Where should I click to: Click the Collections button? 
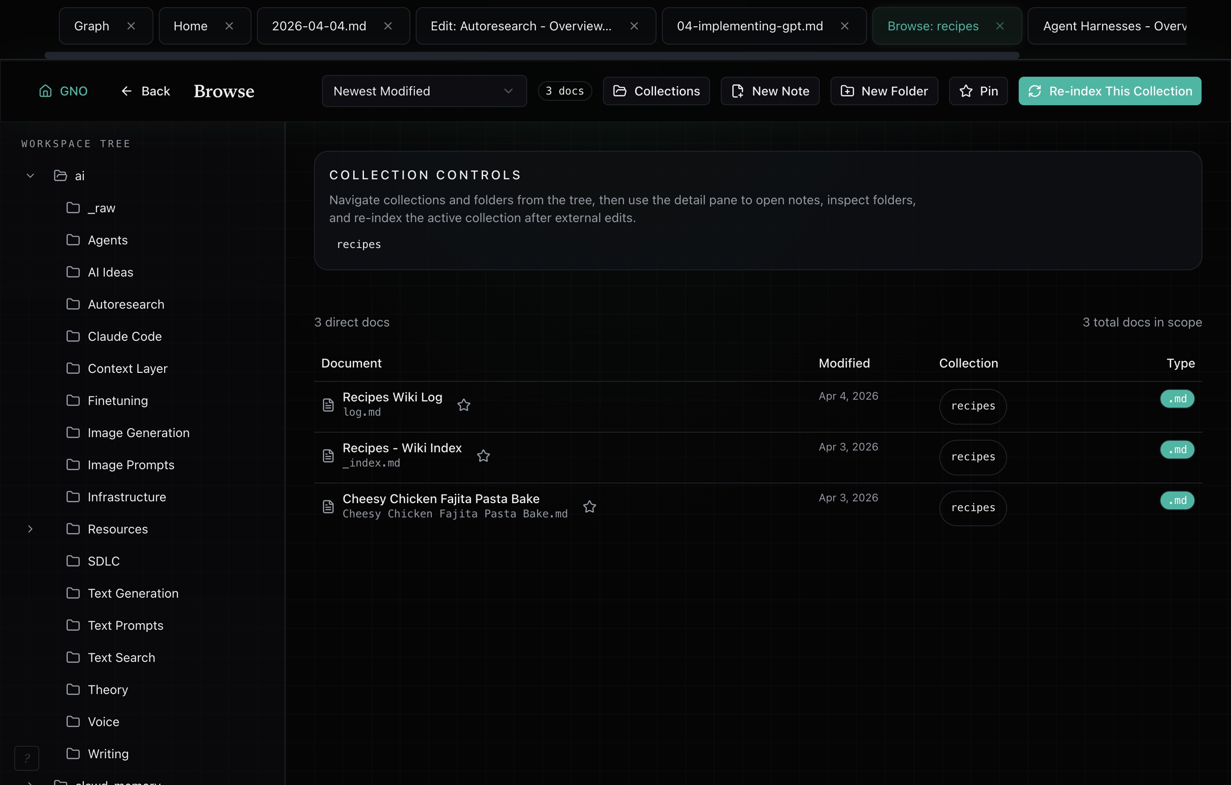pos(657,91)
